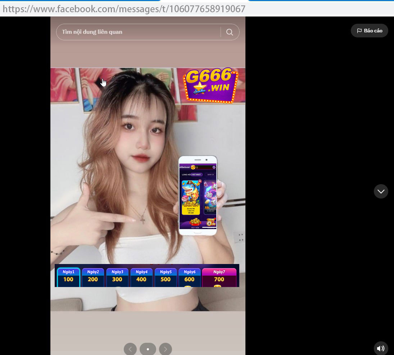Select the Facebook URL in the address bar

click(124, 8)
